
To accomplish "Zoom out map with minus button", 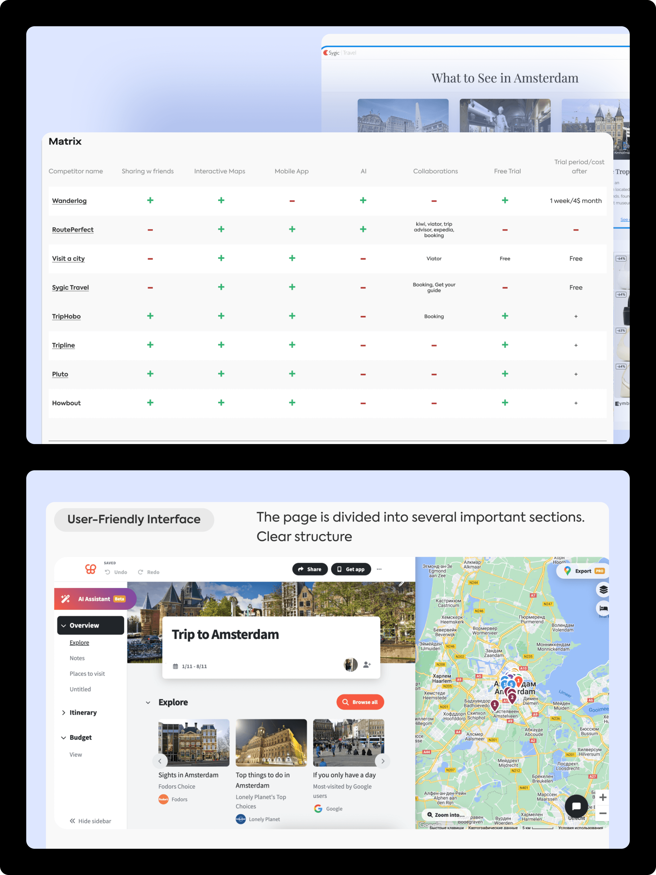I will 603,813.
